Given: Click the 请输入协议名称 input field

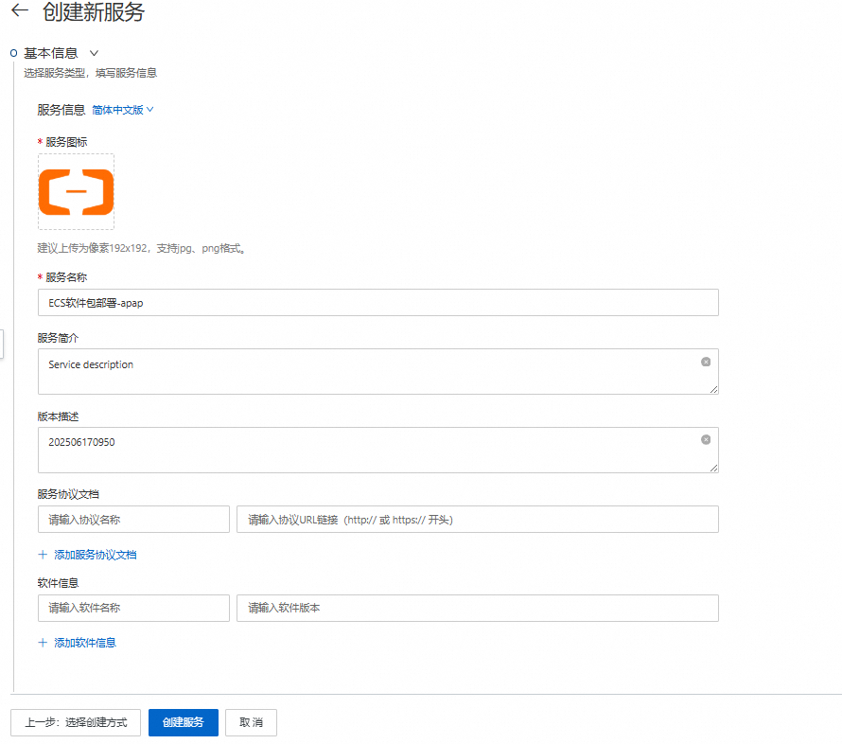Looking at the screenshot, I should tap(133, 520).
